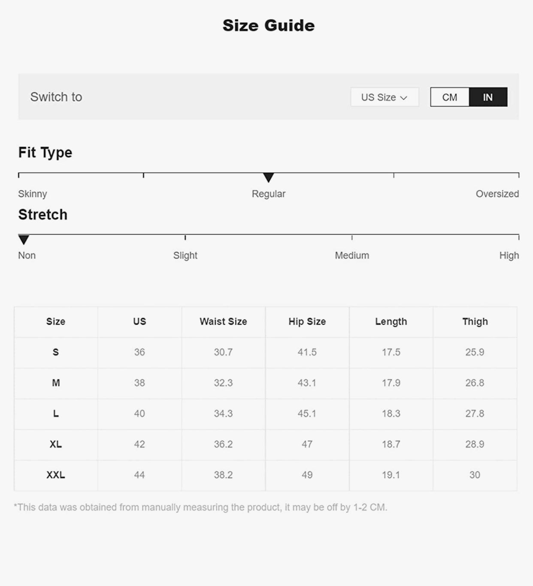Click the High stretch label
The height and width of the screenshot is (586, 533).
[509, 255]
